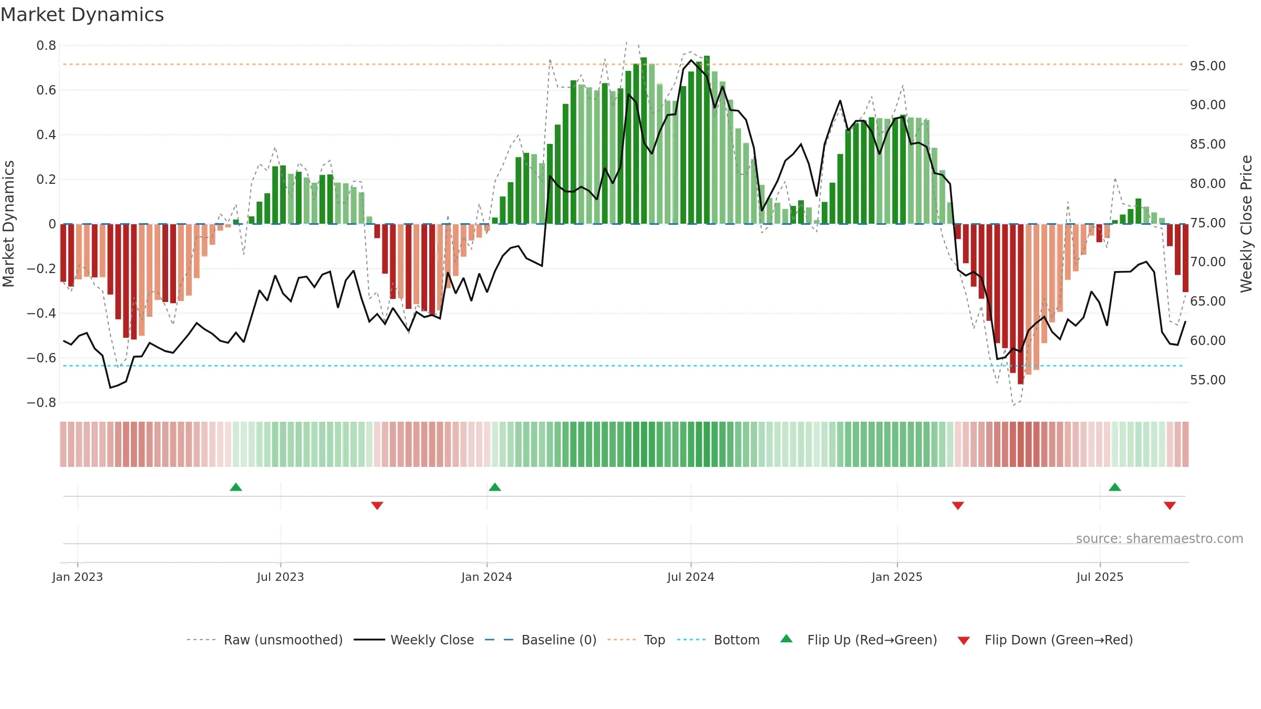Image resolution: width=1261 pixels, height=709 pixels.
Task: Click the 0 left axis tick label
Action: [53, 224]
